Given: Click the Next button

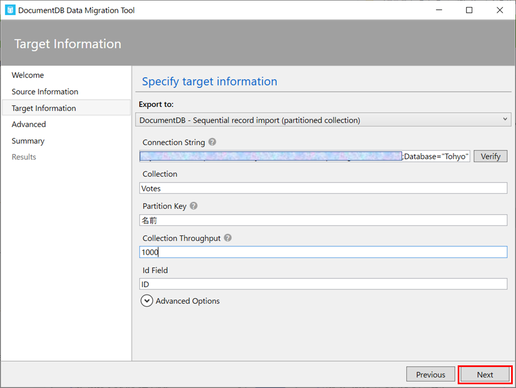Looking at the screenshot, I should 485,375.
